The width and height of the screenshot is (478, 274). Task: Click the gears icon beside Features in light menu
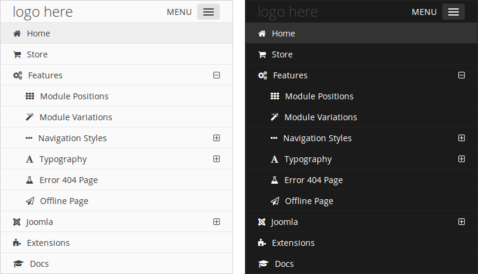(x=18, y=75)
